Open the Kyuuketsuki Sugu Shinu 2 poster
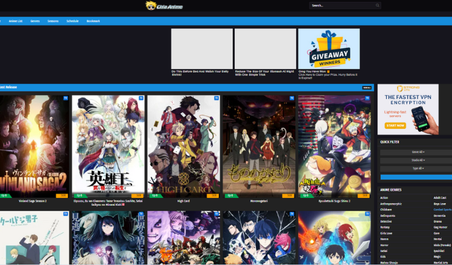452x265 pixels. click(334, 147)
